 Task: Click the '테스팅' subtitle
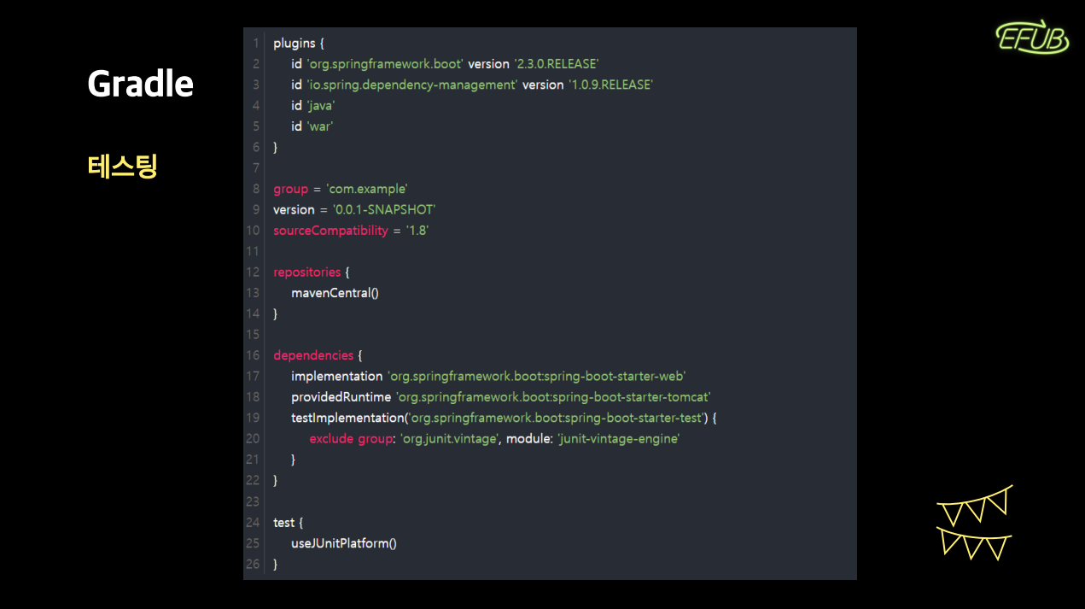pos(123,166)
